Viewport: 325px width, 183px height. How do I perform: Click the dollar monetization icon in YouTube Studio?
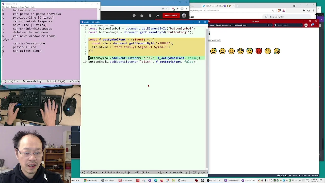pos(134,16)
